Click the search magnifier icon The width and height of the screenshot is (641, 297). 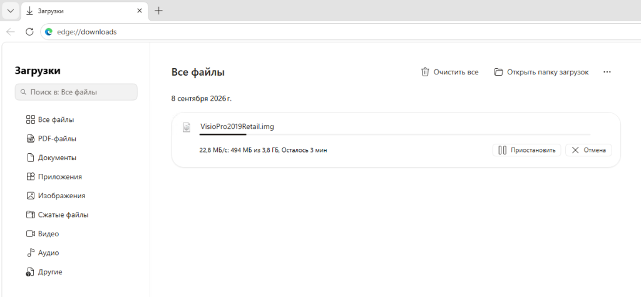pyautogui.click(x=23, y=93)
